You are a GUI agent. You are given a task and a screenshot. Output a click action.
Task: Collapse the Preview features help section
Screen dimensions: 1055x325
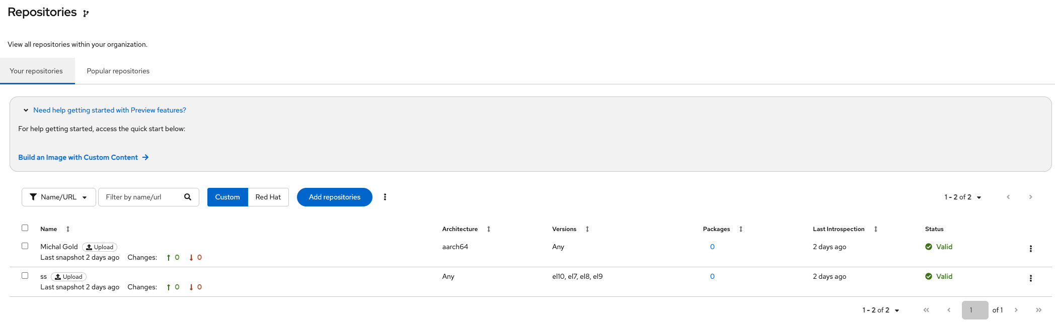pos(26,111)
